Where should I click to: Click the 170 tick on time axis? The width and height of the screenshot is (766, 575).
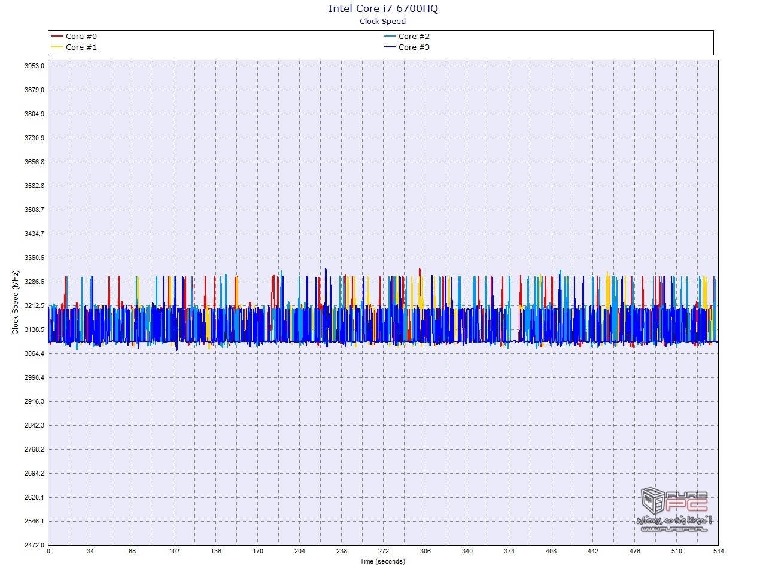click(258, 552)
